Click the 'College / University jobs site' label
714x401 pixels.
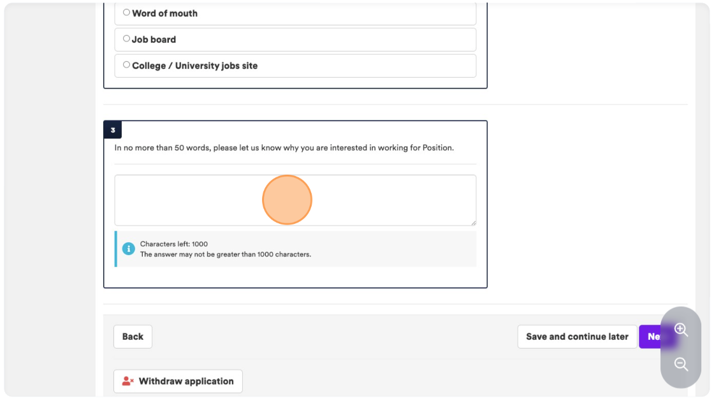(x=195, y=66)
